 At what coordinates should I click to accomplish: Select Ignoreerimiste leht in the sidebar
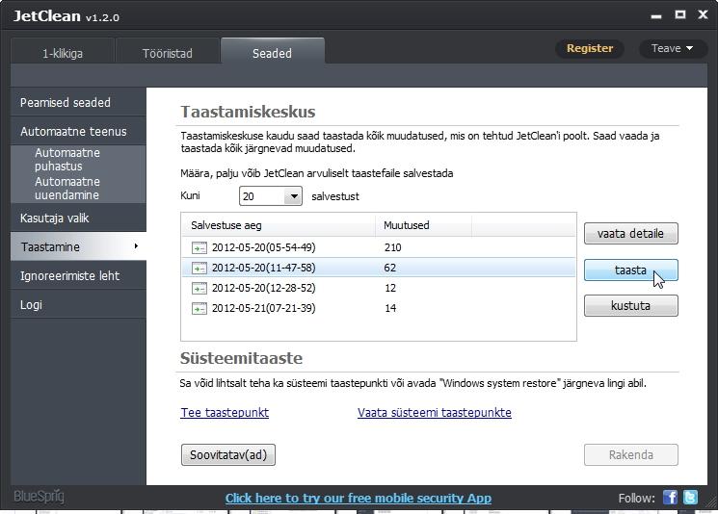(x=70, y=276)
